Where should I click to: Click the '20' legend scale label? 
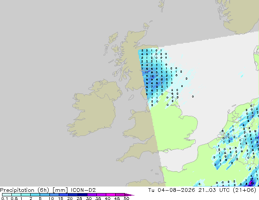(x=70, y=198)
